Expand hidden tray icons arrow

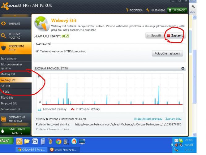172,145
